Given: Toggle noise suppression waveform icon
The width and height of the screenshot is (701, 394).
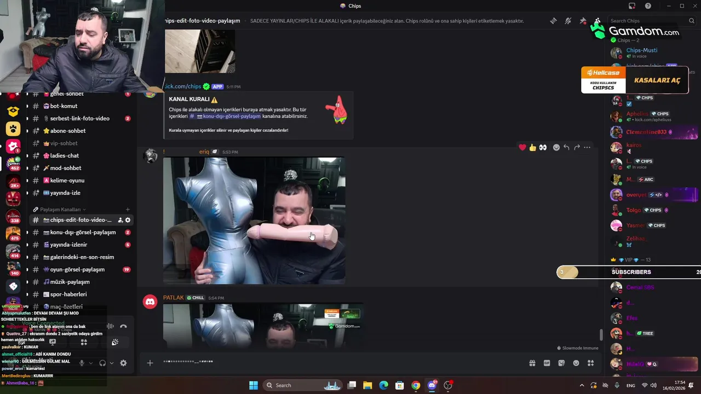Looking at the screenshot, I should pyautogui.click(x=110, y=326).
